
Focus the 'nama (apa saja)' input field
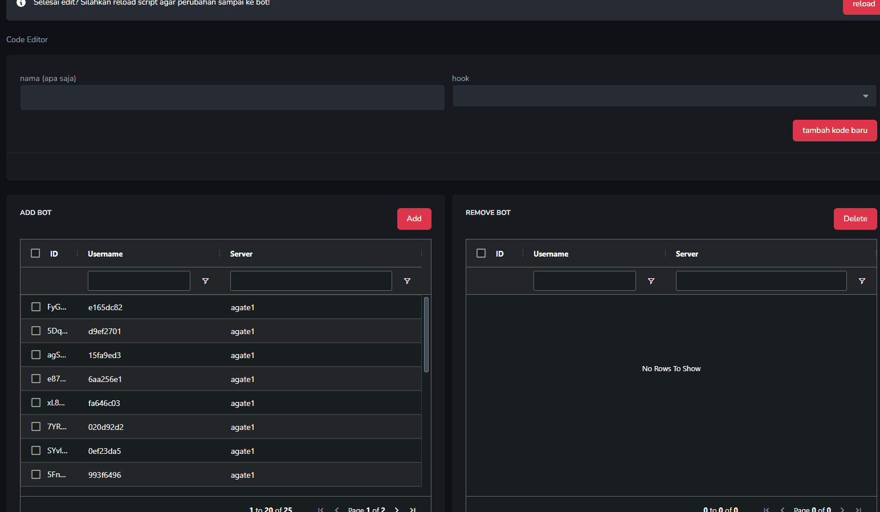[x=232, y=97]
